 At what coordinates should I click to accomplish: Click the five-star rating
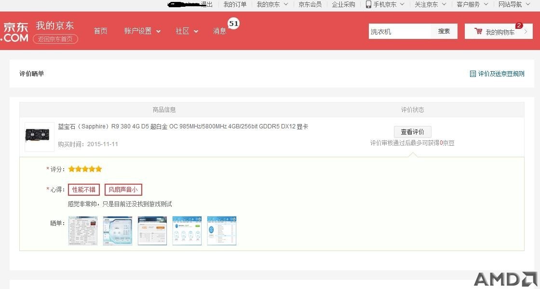click(x=85, y=169)
